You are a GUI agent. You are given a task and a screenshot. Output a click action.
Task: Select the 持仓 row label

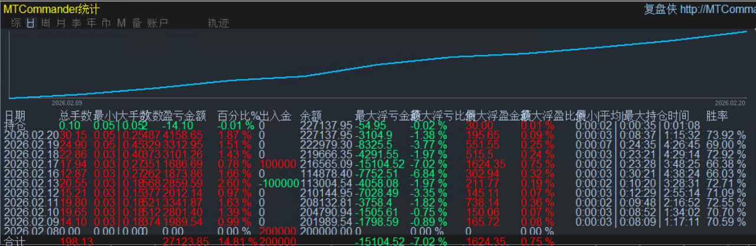click(15, 125)
